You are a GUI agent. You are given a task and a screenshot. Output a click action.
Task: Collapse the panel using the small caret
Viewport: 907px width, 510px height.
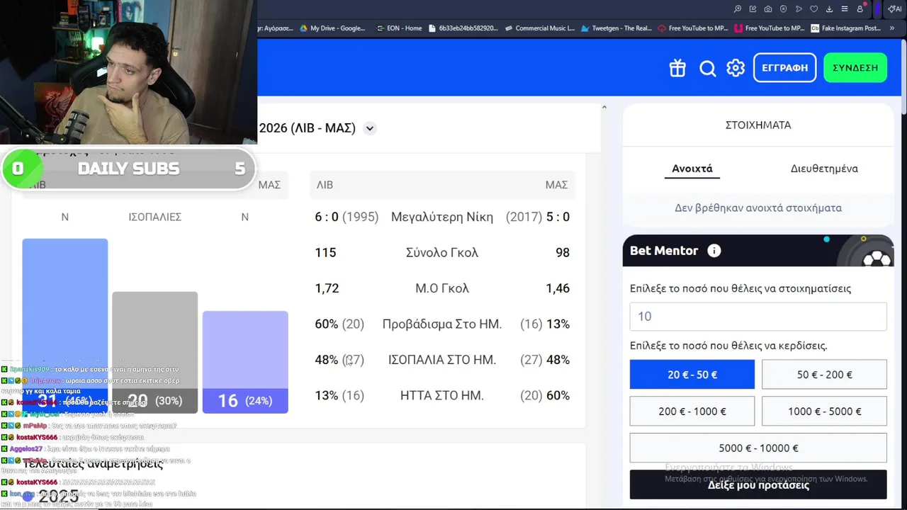(x=604, y=107)
